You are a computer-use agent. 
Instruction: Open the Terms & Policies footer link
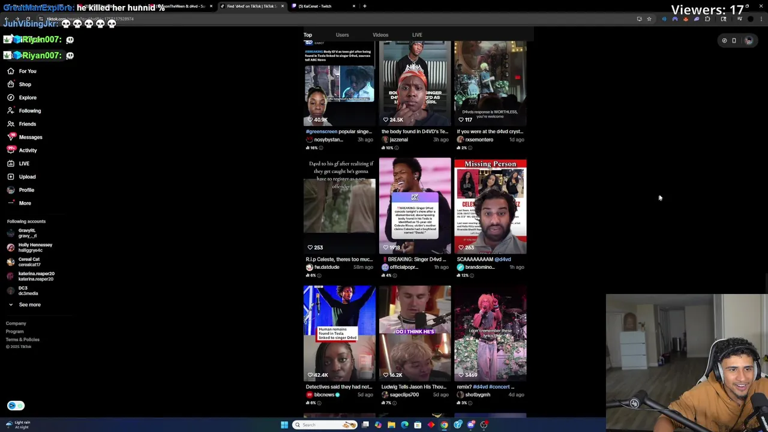tap(23, 340)
